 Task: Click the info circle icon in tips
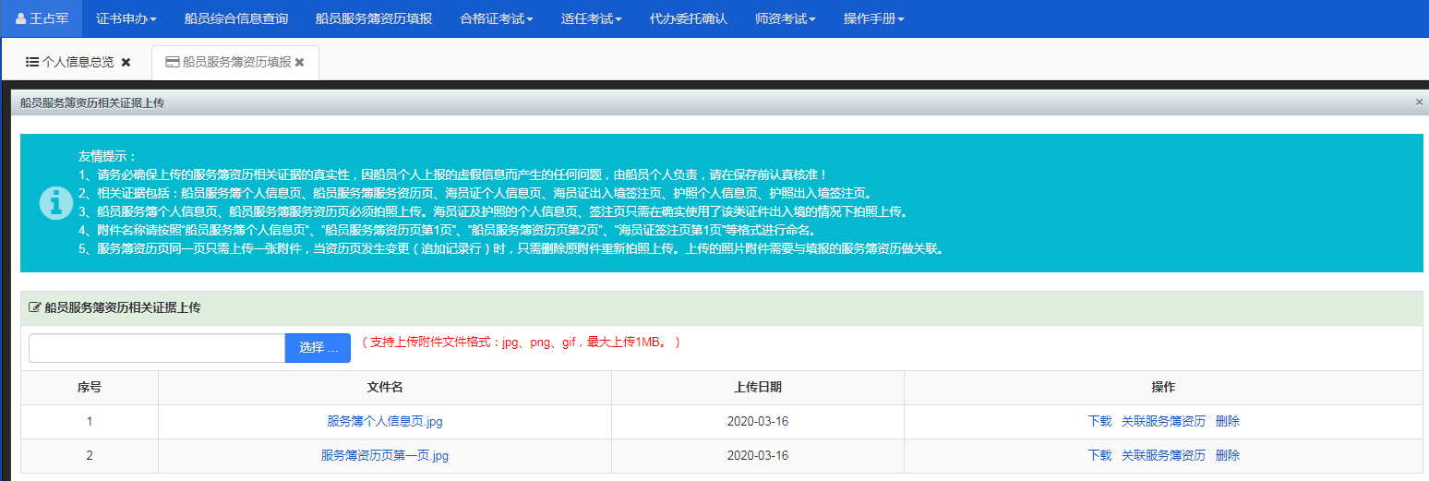tap(55, 202)
